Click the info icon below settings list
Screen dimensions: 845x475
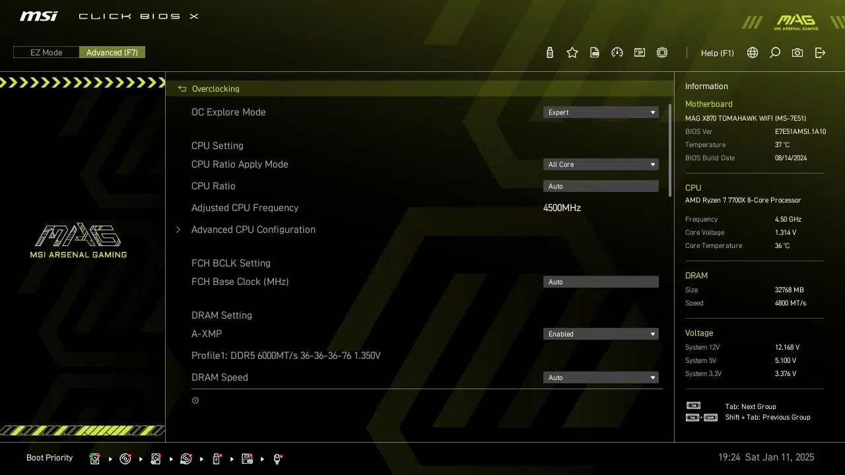pos(195,400)
